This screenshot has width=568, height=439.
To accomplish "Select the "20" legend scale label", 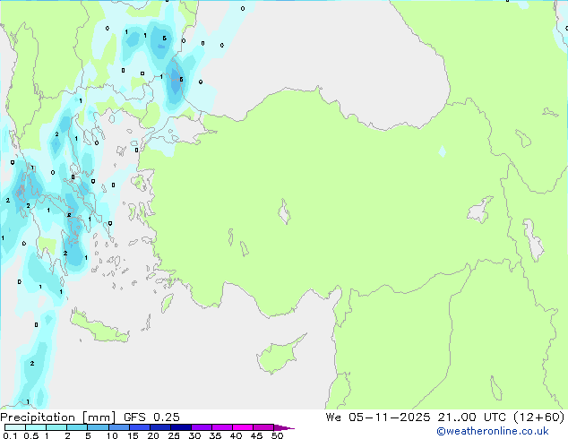I will tap(153, 435).
